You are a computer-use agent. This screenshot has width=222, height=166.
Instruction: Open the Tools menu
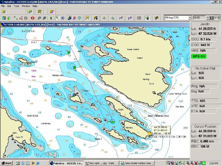(x=16, y=6)
